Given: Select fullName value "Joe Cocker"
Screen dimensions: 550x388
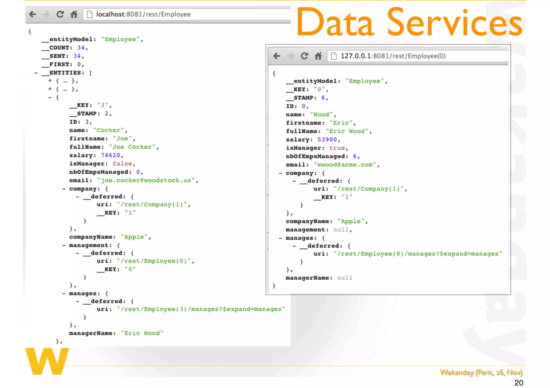Looking at the screenshot, I should [x=132, y=147].
